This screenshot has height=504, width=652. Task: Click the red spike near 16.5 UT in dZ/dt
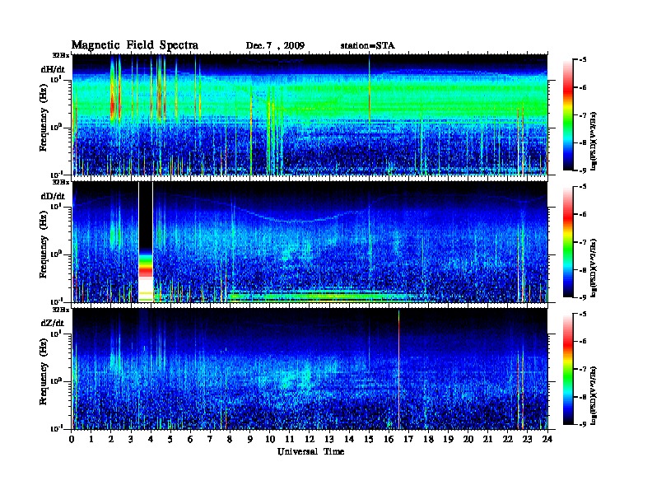pyautogui.click(x=398, y=369)
